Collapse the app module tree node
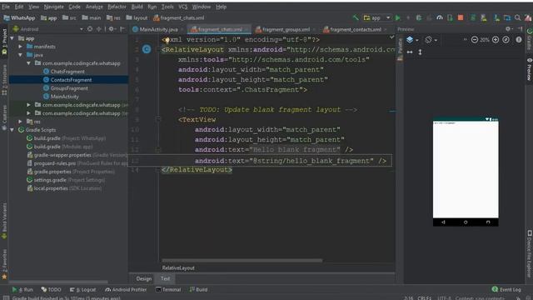This screenshot has height=300, width=533. tap(12, 38)
